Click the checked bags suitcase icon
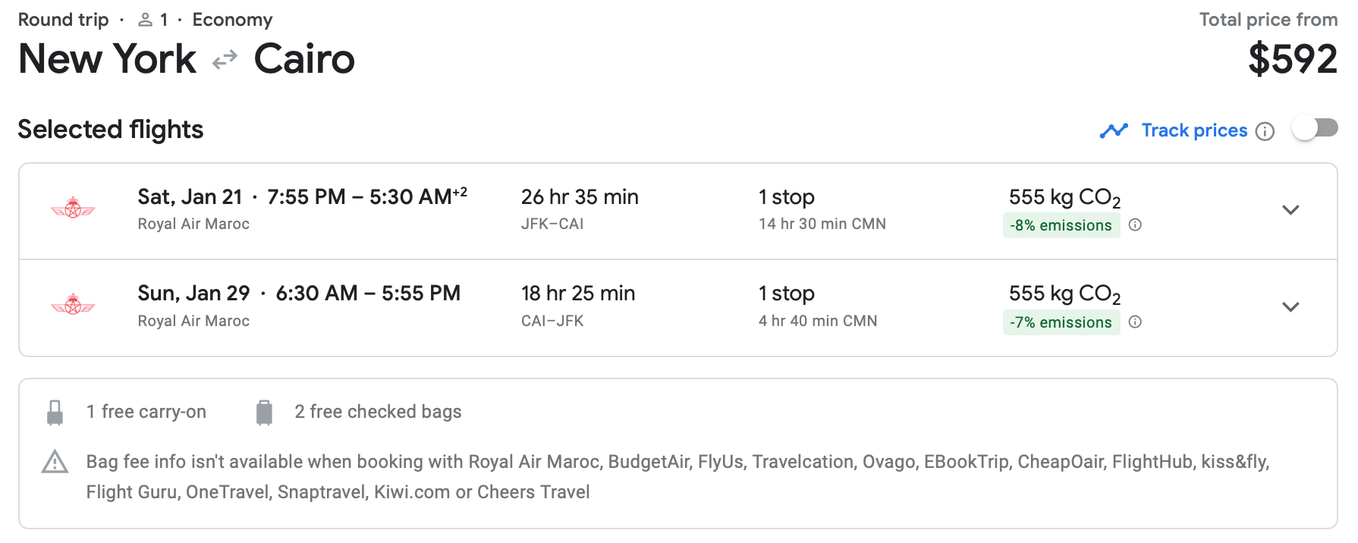Image resolution: width=1358 pixels, height=543 pixels. [x=264, y=412]
